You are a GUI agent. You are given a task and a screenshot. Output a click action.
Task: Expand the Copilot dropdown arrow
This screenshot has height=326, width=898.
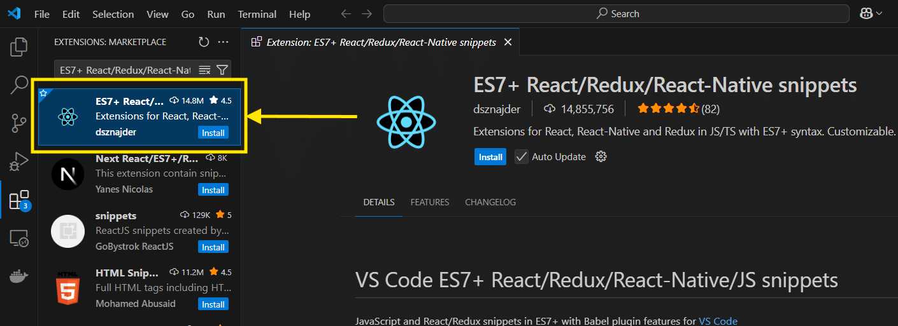880,13
